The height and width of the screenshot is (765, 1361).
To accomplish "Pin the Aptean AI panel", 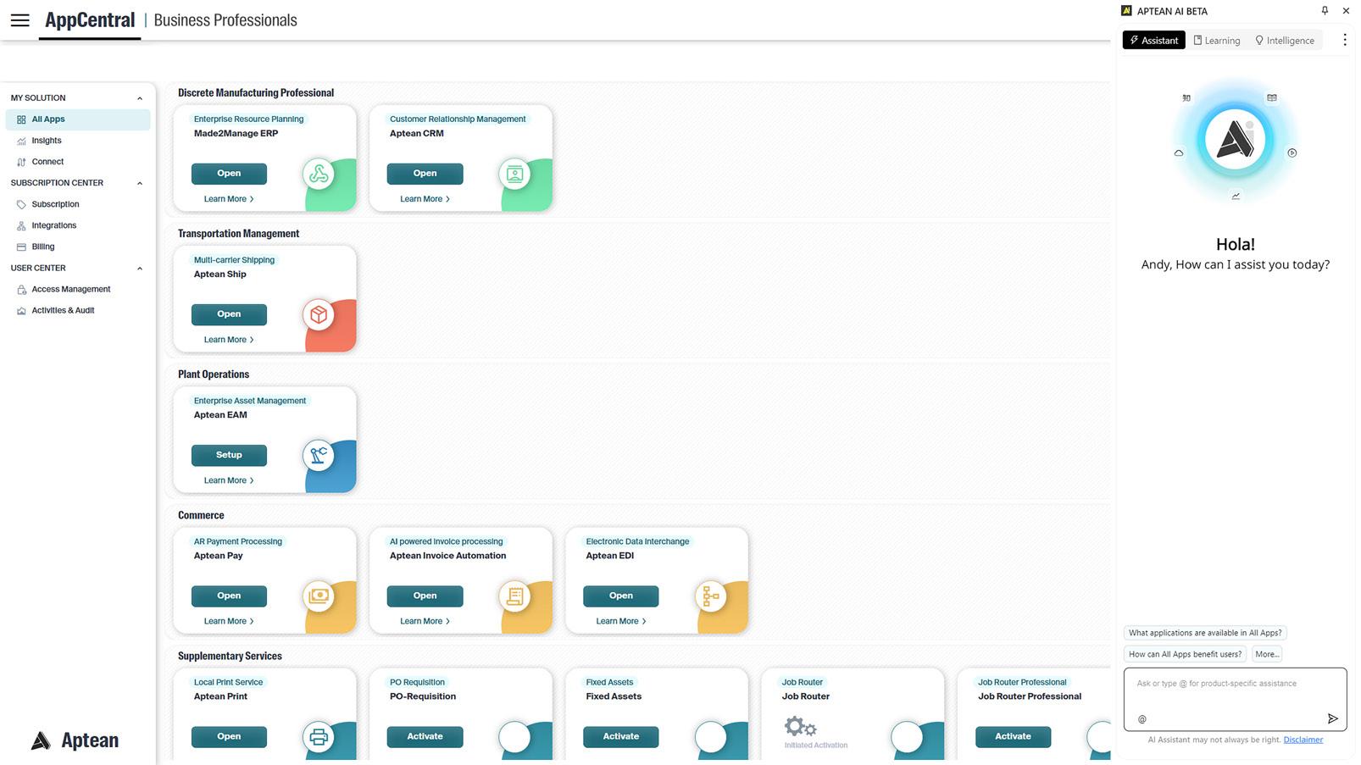I will 1325,11.
